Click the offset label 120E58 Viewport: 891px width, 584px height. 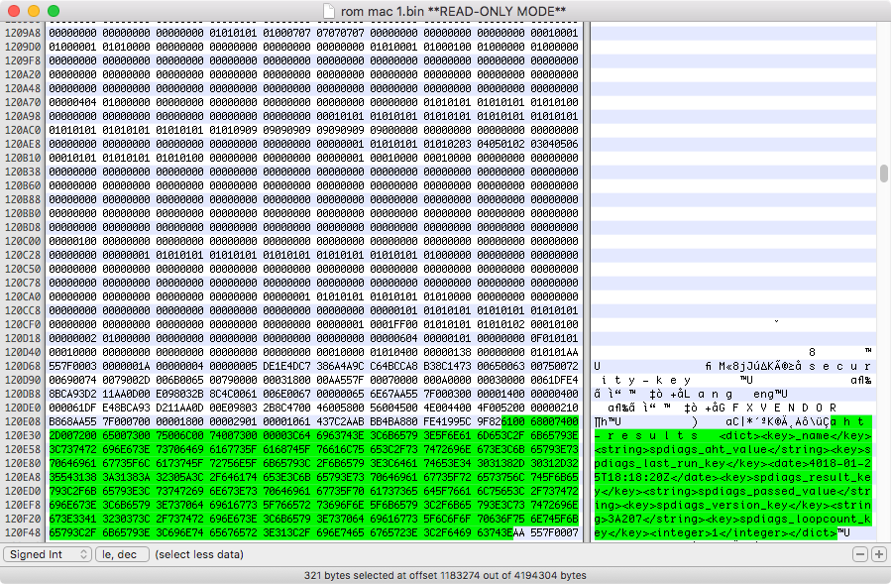pyautogui.click(x=23, y=449)
